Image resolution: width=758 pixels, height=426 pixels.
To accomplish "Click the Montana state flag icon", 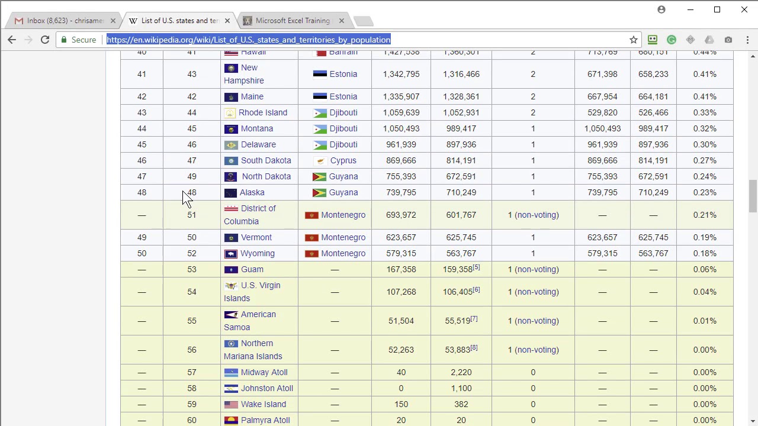I will coord(231,128).
